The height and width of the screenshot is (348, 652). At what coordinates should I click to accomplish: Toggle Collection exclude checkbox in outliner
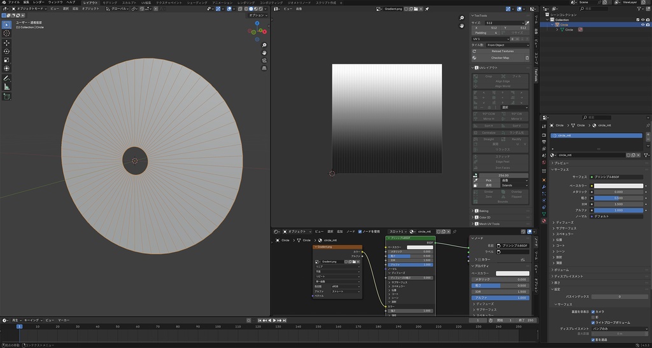(x=638, y=20)
